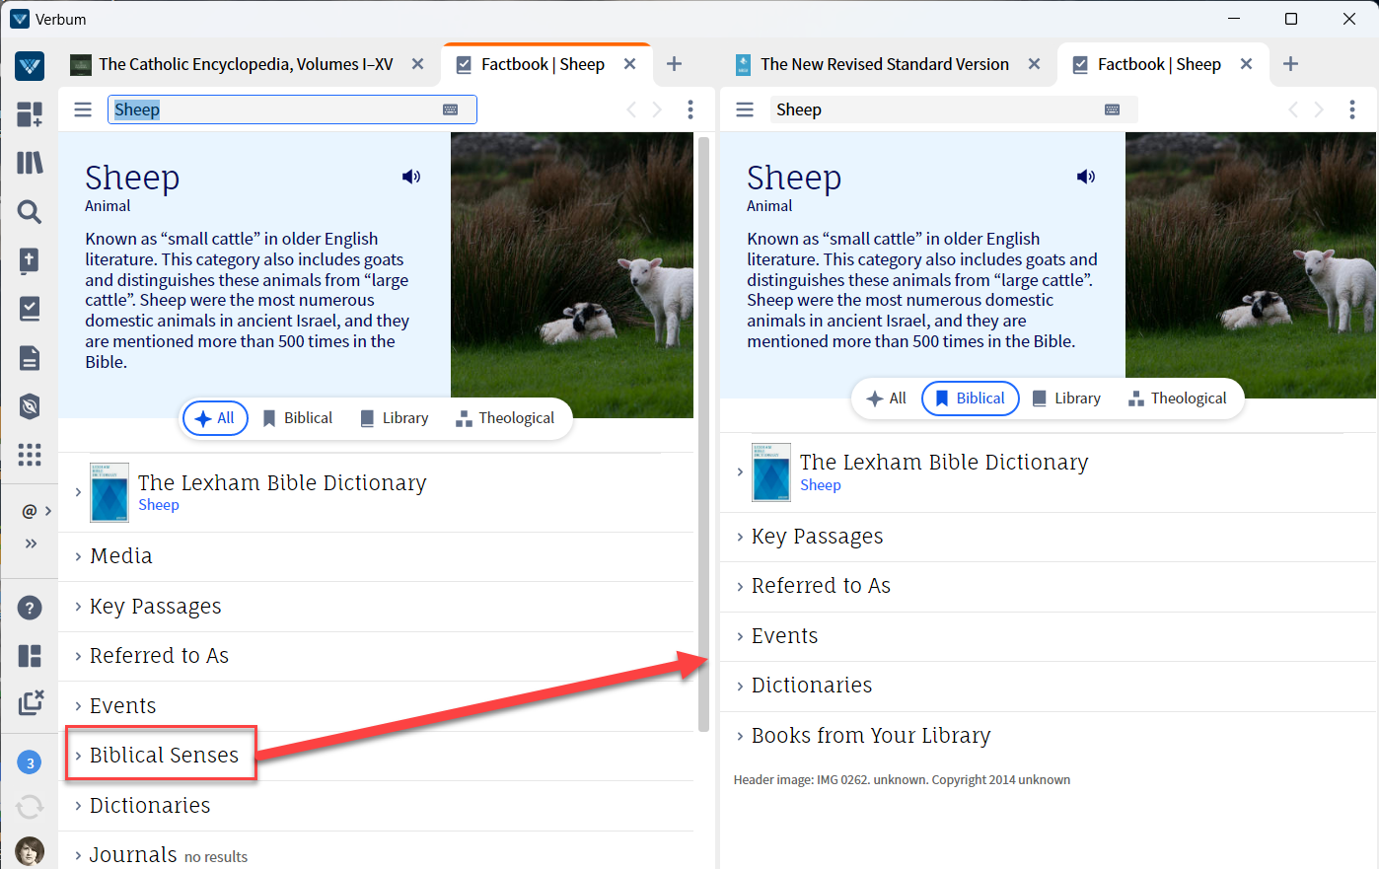This screenshot has height=869, width=1379.
Task: Go forward in right Factbook panel history
Action: pos(1319,109)
